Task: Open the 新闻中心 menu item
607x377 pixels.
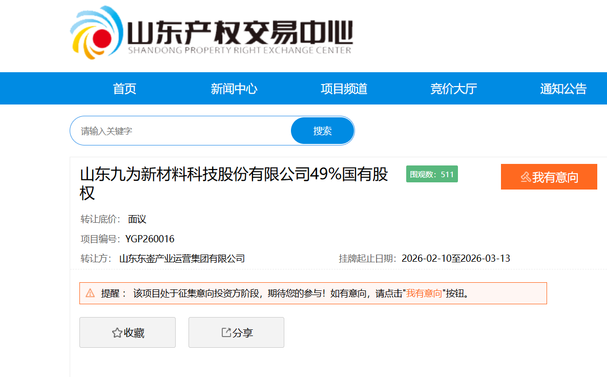Action: pos(234,89)
